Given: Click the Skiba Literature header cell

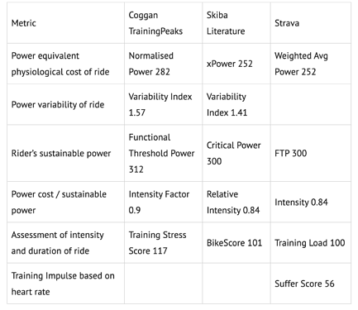Looking at the screenshot, I should (236, 23).
